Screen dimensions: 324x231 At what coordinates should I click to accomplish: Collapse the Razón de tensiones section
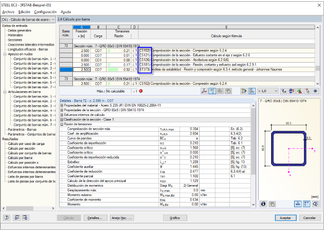61,124
